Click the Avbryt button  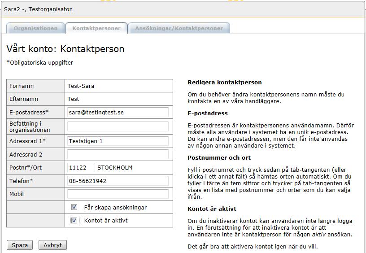52,245
